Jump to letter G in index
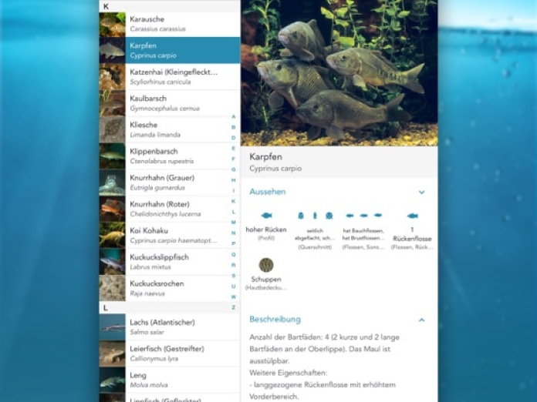Image resolution: width=537 pixels, height=402 pixels. pos(234,169)
